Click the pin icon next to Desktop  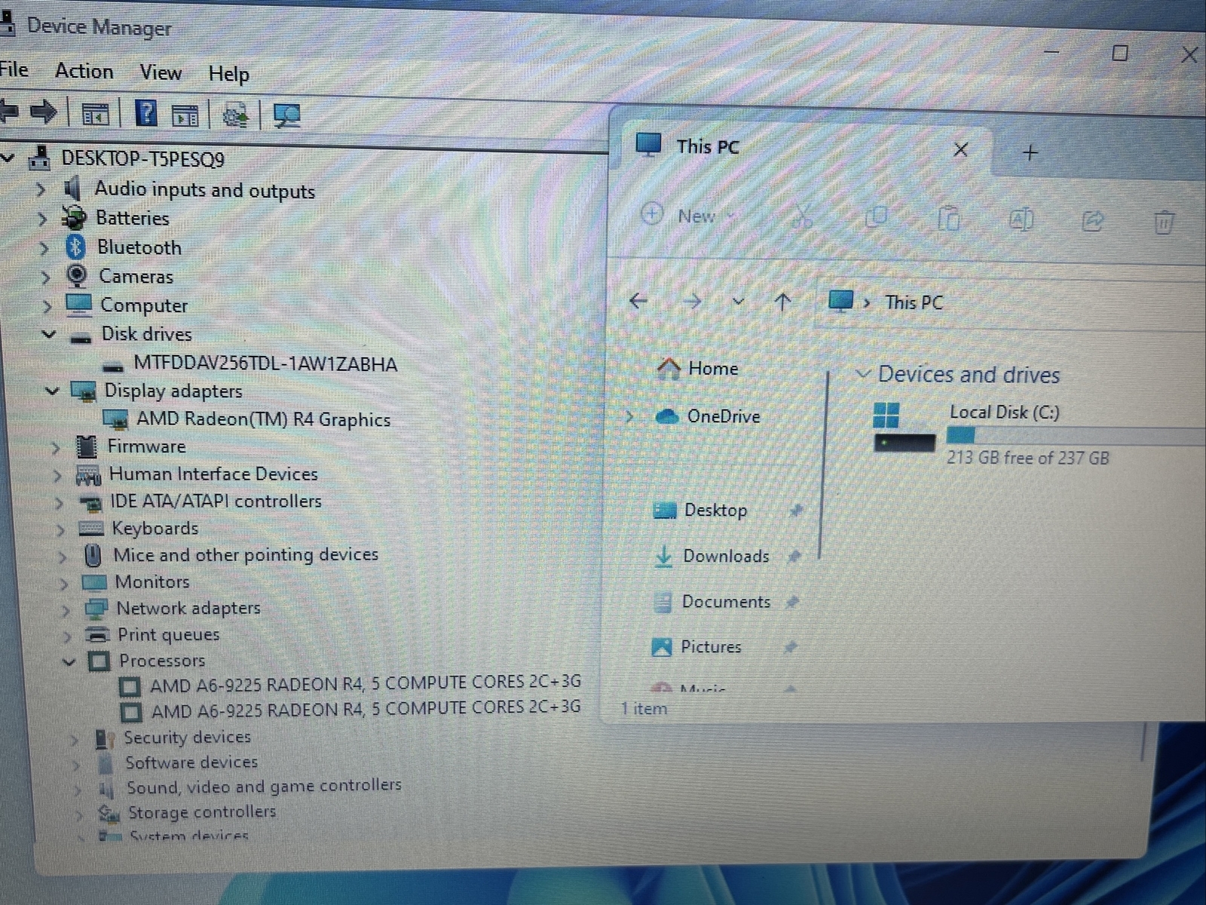click(x=796, y=511)
